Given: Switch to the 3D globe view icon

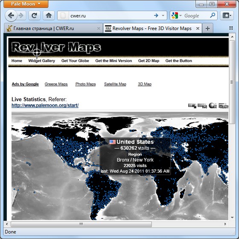Looking at the screenshot, I should click(x=213, y=105).
